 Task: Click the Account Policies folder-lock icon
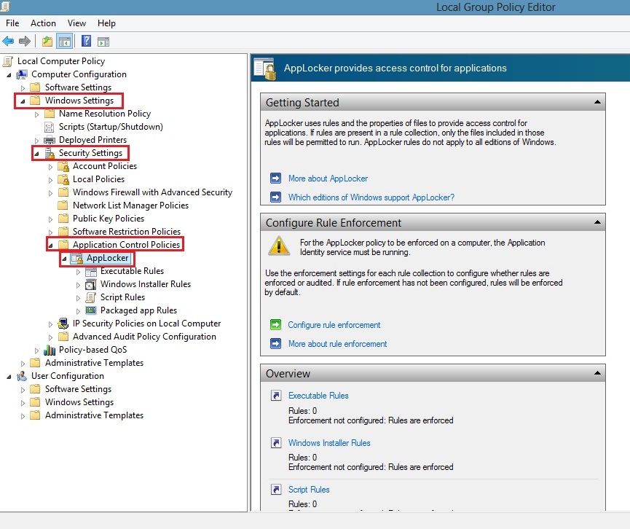[63, 166]
